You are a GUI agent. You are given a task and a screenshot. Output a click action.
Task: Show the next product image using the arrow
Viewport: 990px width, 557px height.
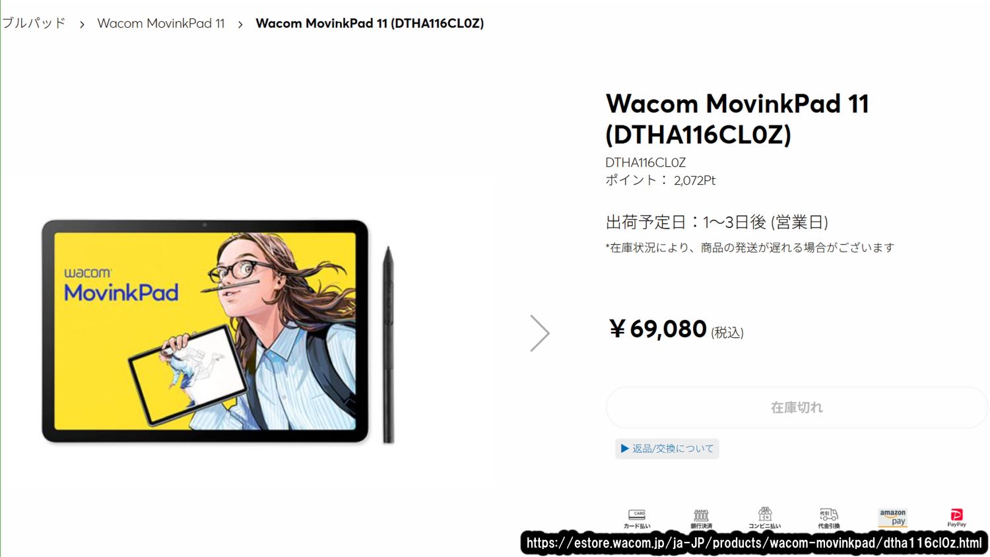pyautogui.click(x=539, y=333)
